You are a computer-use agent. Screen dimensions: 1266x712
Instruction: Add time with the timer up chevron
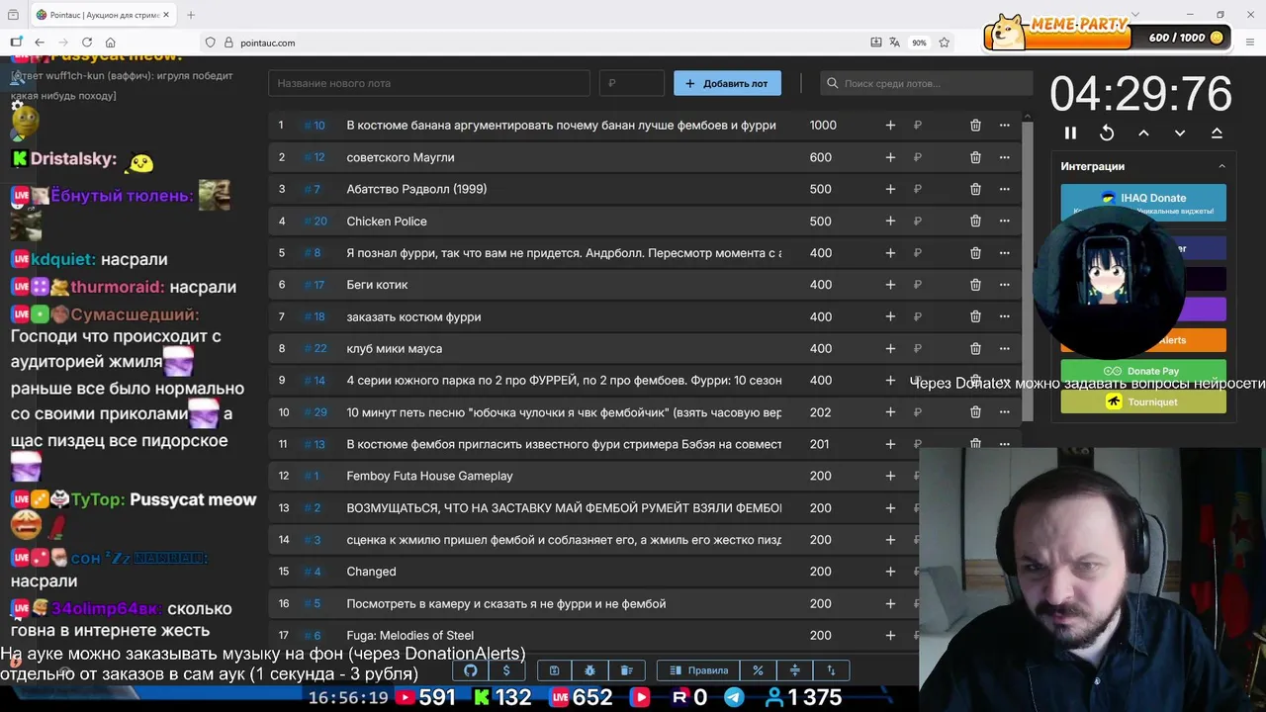[x=1143, y=133]
